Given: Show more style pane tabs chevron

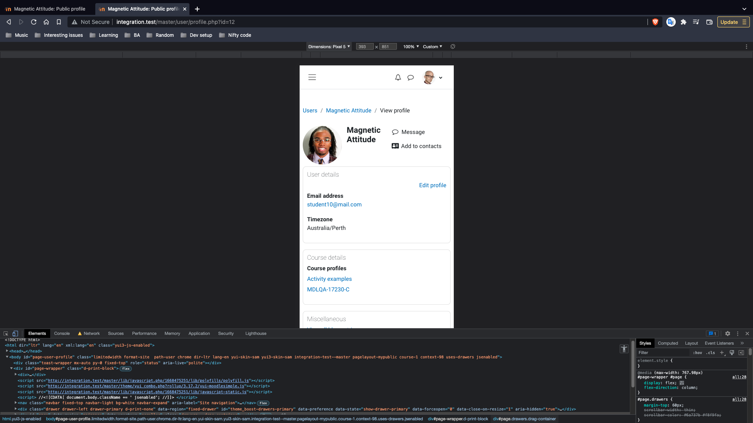Looking at the screenshot, I should click(x=742, y=343).
